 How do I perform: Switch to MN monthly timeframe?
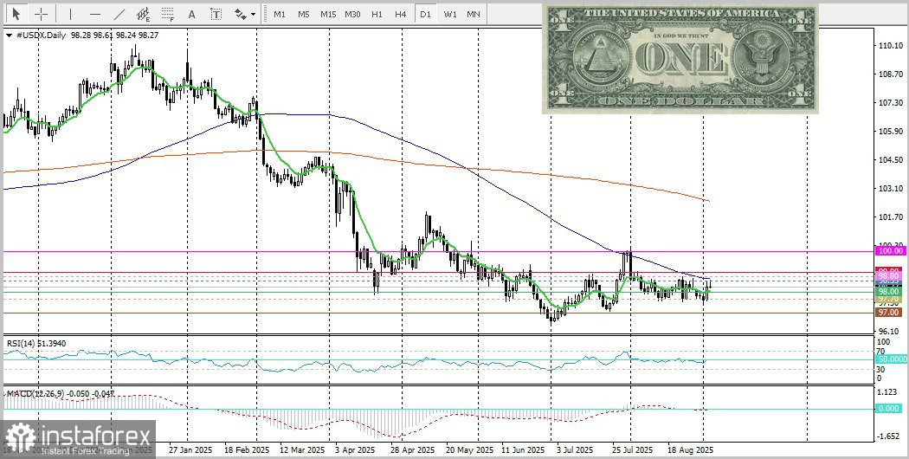click(x=473, y=13)
